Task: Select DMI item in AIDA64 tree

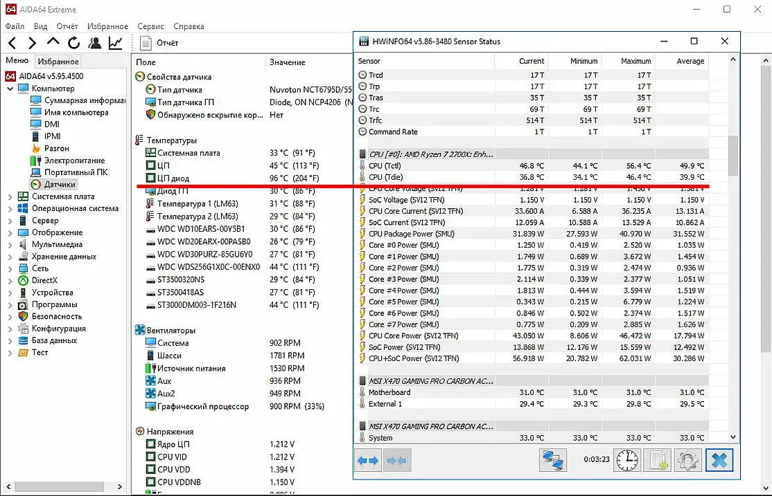Action: tap(51, 125)
